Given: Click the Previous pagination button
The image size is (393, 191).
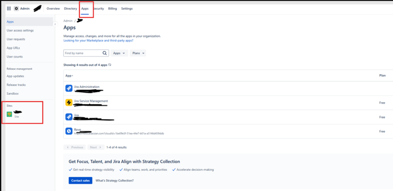Looking at the screenshot, I should coord(75,147).
